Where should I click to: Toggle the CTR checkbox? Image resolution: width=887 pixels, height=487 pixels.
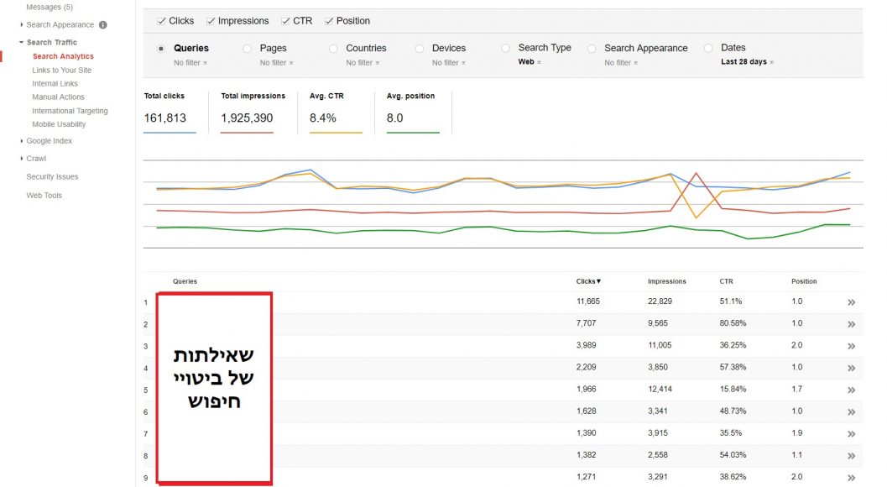coord(285,21)
